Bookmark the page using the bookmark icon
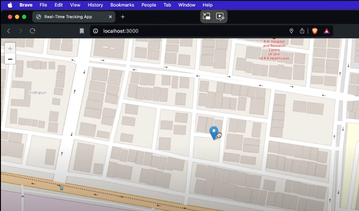359x211 pixels. 82,31
